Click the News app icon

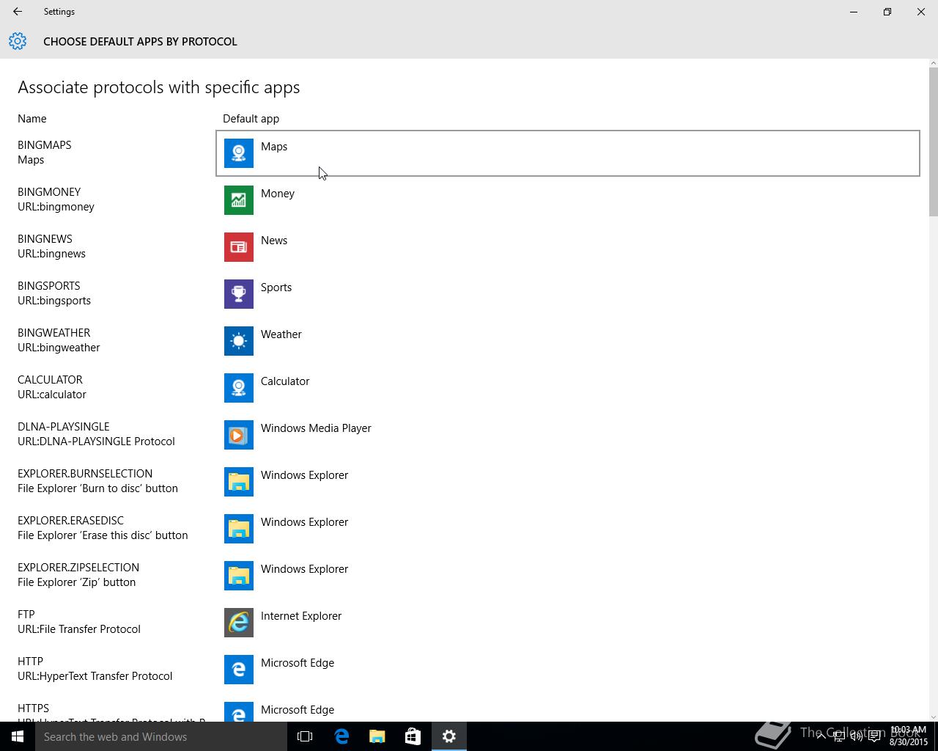tap(239, 247)
